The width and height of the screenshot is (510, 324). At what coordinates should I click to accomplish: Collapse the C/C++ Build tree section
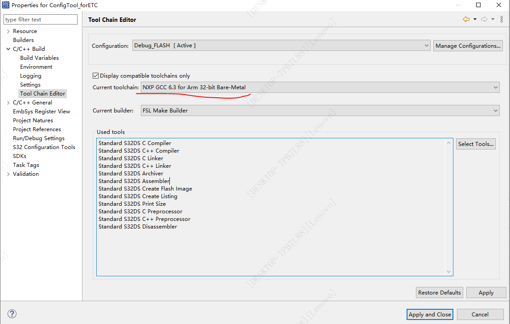(x=9, y=49)
